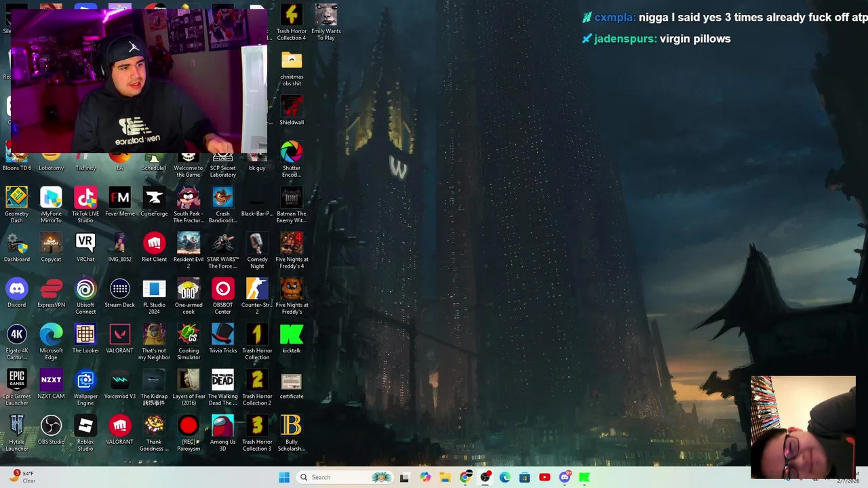Image resolution: width=868 pixels, height=488 pixels.
Task: Launch NZXT CAM from the desktop
Action: [x=51, y=384]
